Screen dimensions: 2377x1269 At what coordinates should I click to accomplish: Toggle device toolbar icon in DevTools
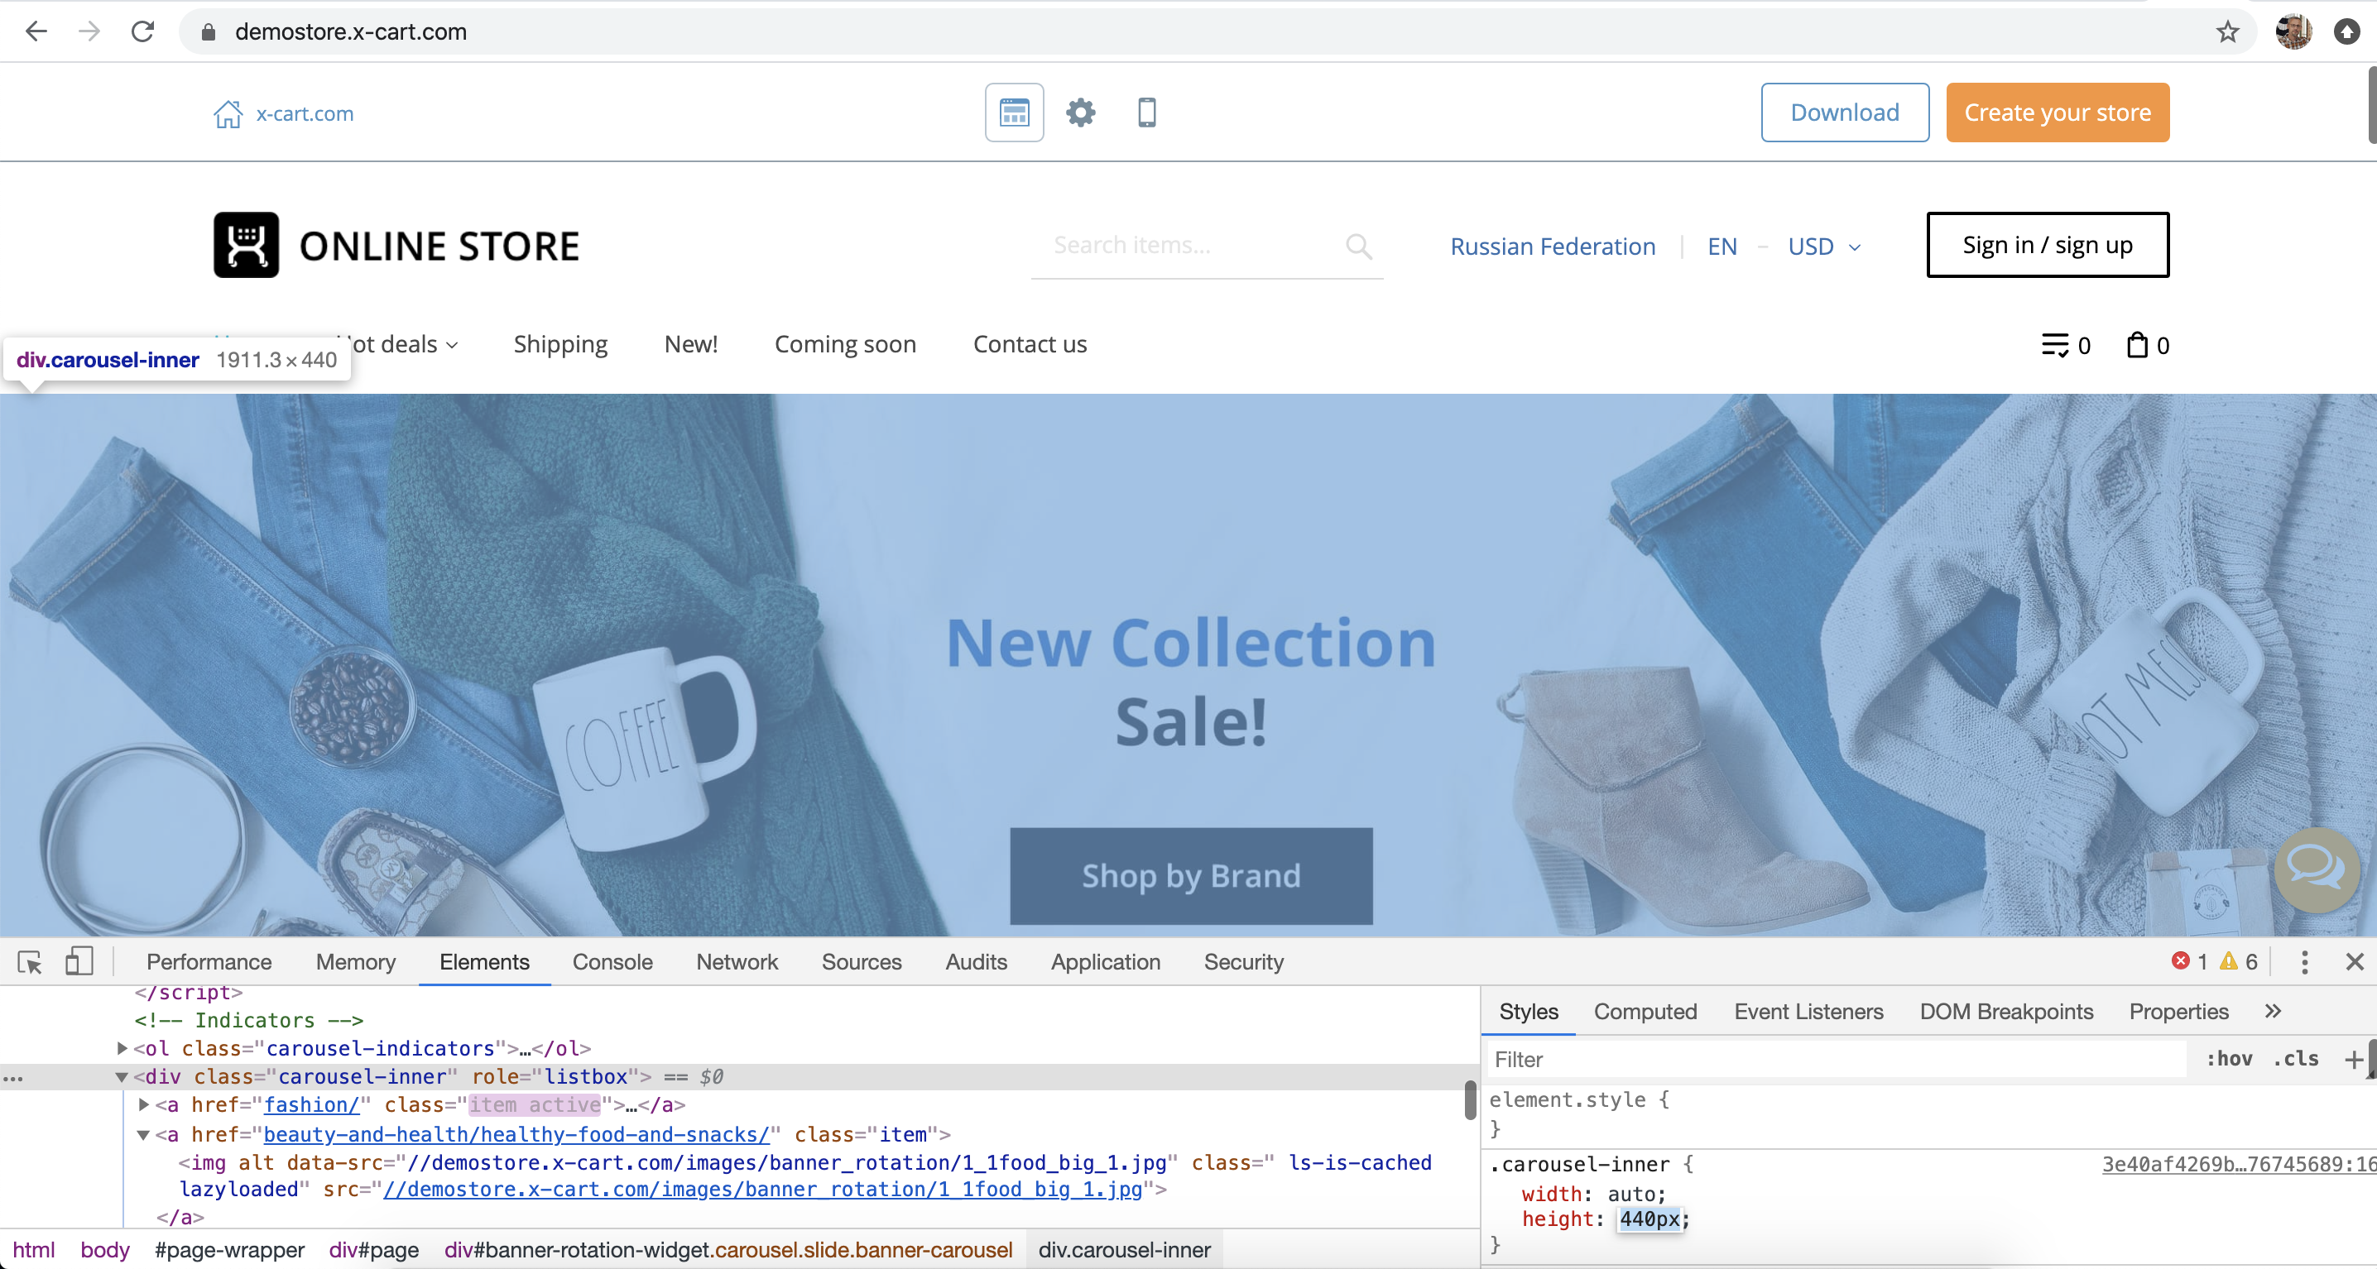(x=79, y=962)
